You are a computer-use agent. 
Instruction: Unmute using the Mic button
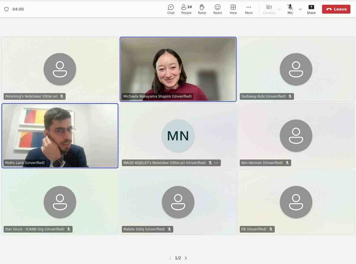290,9
